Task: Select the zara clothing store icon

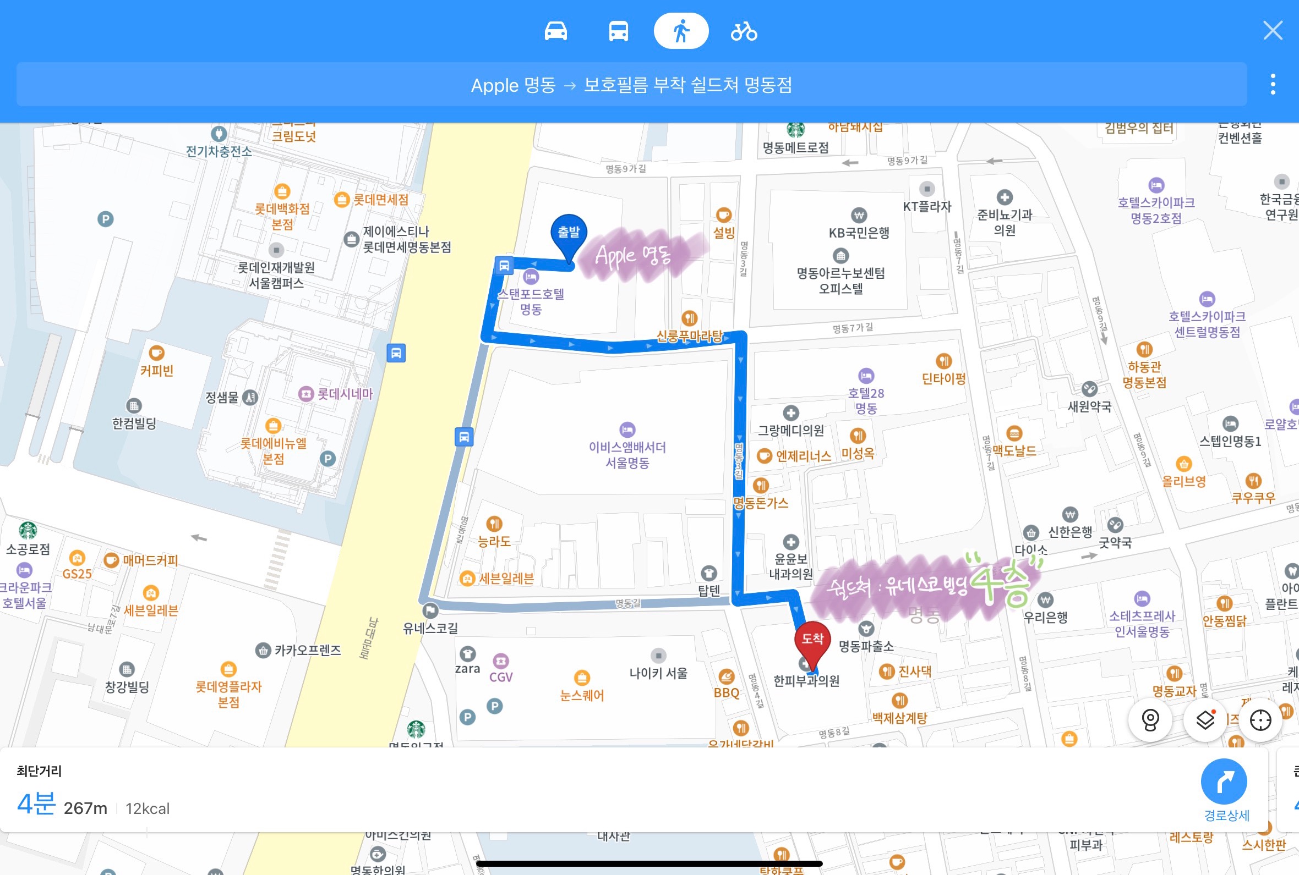Action: 467,653
